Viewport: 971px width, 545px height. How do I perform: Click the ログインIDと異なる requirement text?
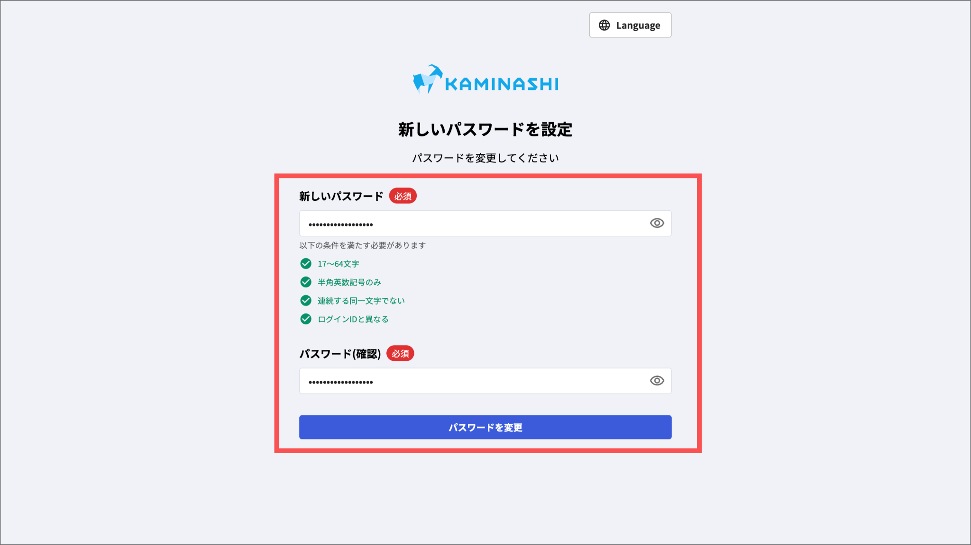pos(353,319)
